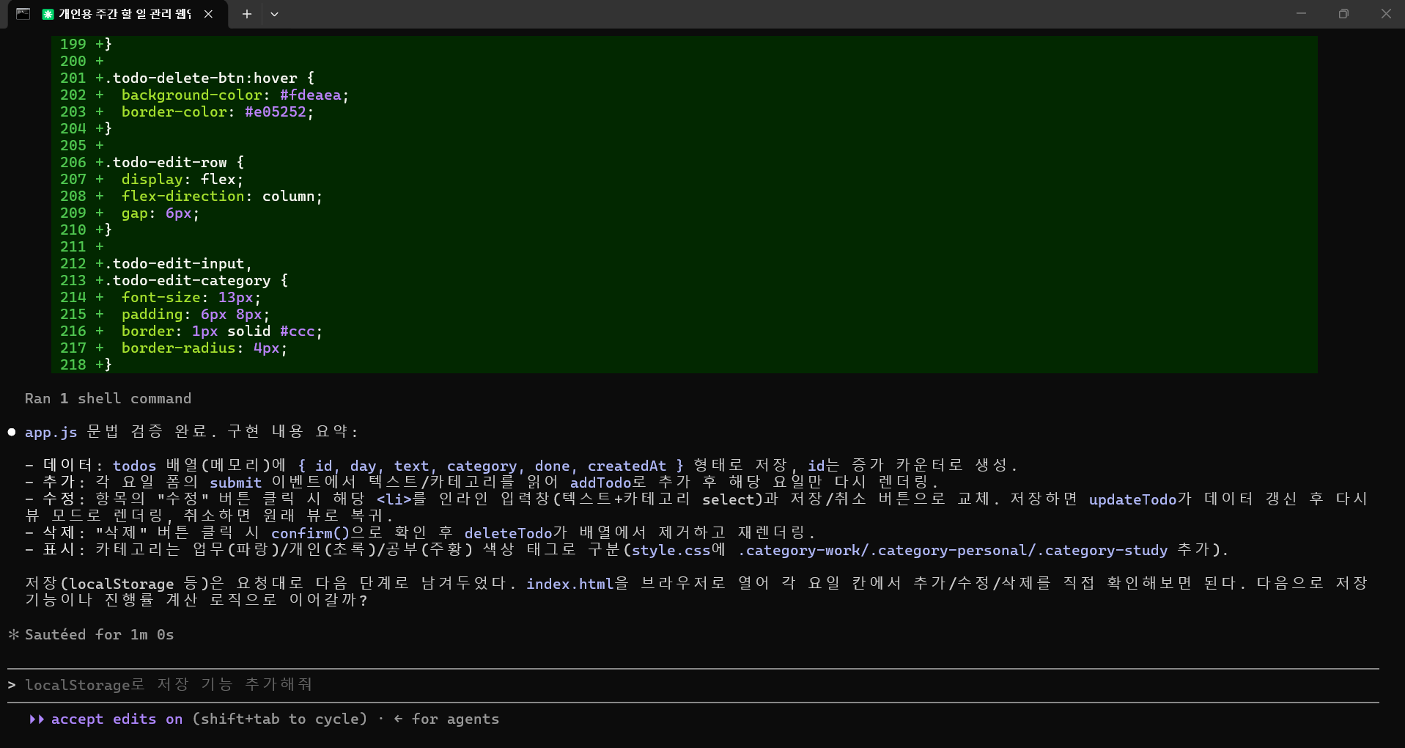Image resolution: width=1405 pixels, height=748 pixels.
Task: Close the 개인용 주간 할 일 관리 tab
Action: click(x=209, y=14)
